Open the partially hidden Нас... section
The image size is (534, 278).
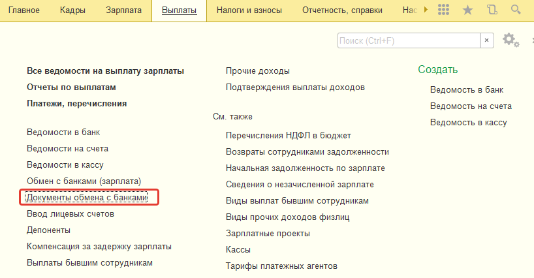point(410,10)
